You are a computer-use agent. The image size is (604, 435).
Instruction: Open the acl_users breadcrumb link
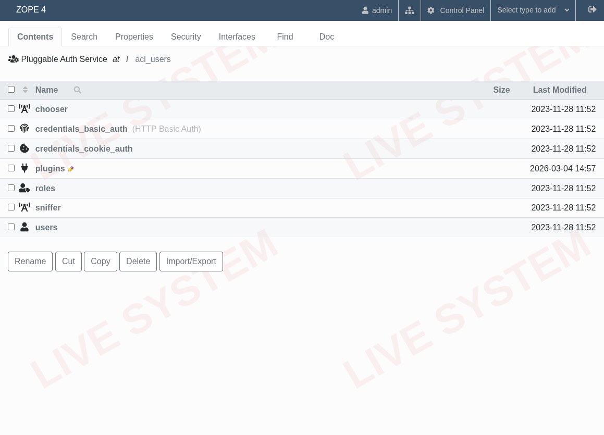point(153,59)
